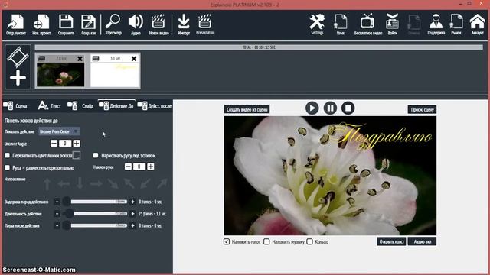490x275 pixels.
Task: Decrease Uncover Angle value
Action: (x=54, y=144)
